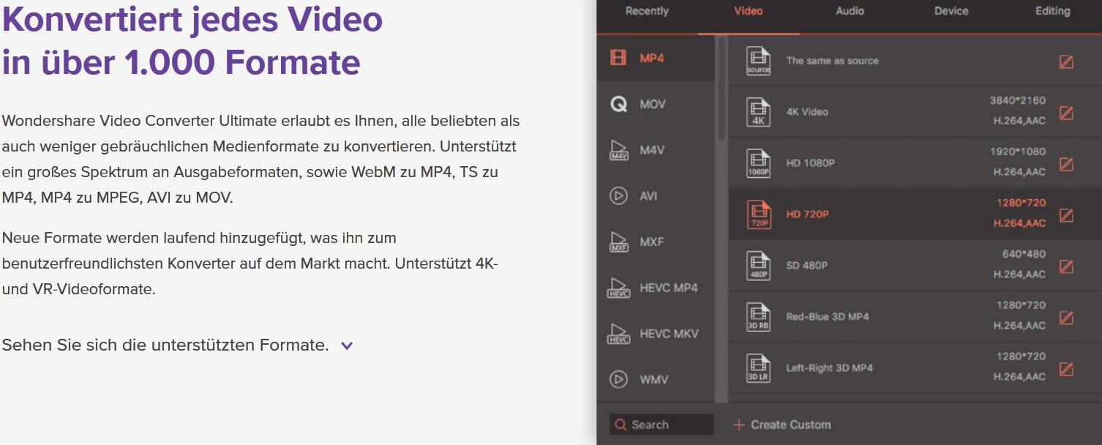Edit the 4K Video preset settings

click(x=1066, y=113)
